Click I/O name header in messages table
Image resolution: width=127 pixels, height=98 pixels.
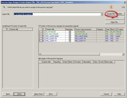click(x=78, y=62)
